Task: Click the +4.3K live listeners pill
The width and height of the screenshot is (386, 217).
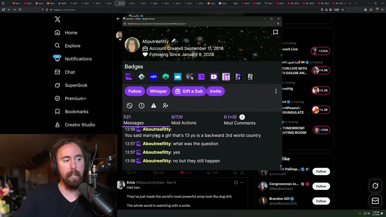Action: (320, 70)
